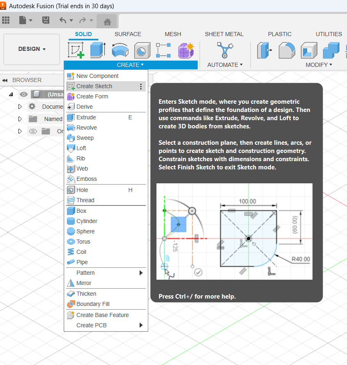
Task: Choose New Component from Create menu
Action: pos(106,76)
